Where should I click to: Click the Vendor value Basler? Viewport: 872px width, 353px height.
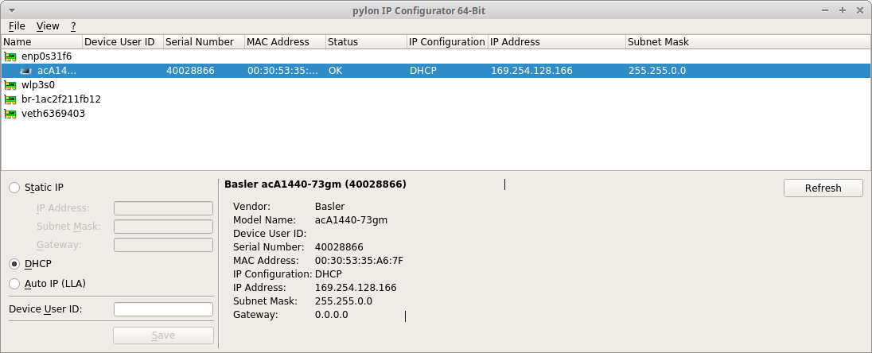(x=329, y=206)
